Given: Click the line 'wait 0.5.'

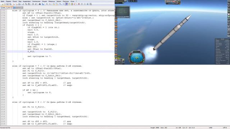Looking at the screenshot, I should (x=33, y=30).
